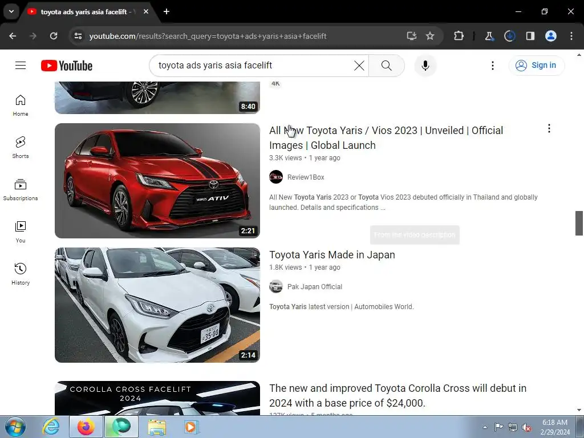Open All New Toyota Yaris / Vios 2023 title
This screenshot has width=584, height=438.
(386, 138)
